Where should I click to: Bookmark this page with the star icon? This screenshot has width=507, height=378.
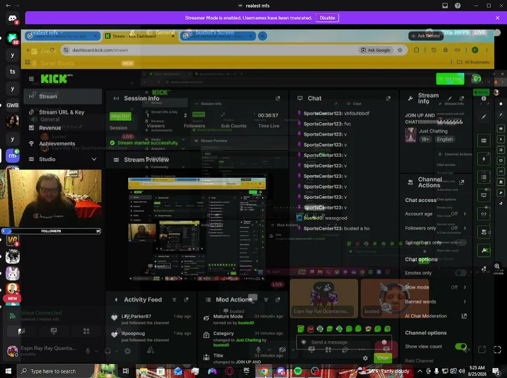(400, 50)
